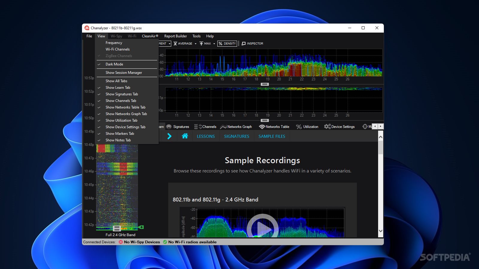This screenshot has height=269, width=479.
Task: Open the Utilization tab percent icon
Action: point(299,127)
